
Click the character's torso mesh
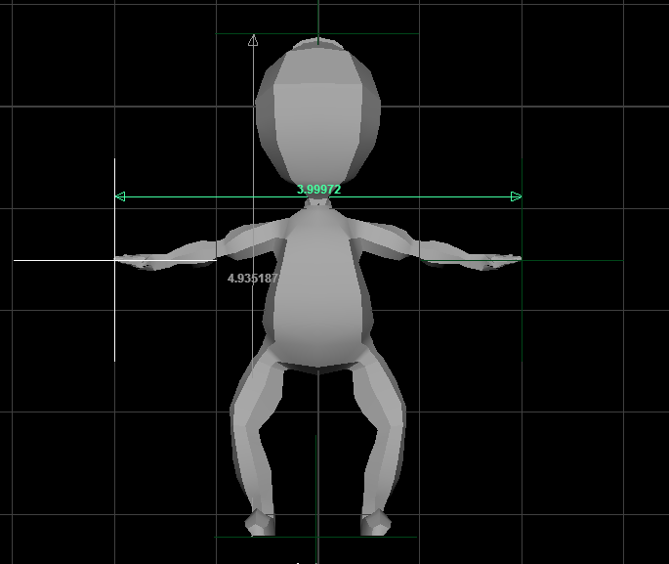tap(317, 288)
